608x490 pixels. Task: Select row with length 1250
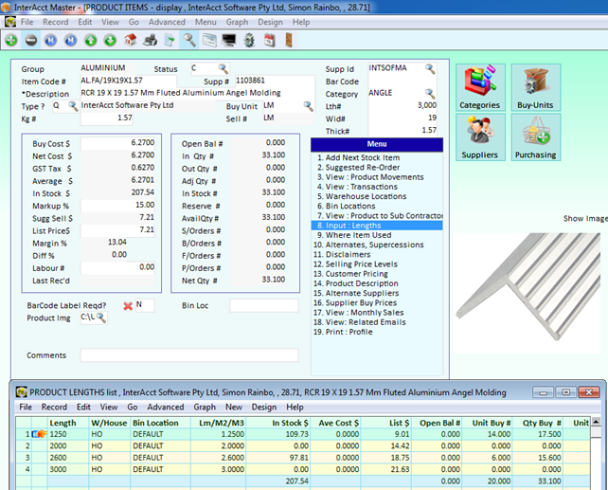(x=302, y=434)
